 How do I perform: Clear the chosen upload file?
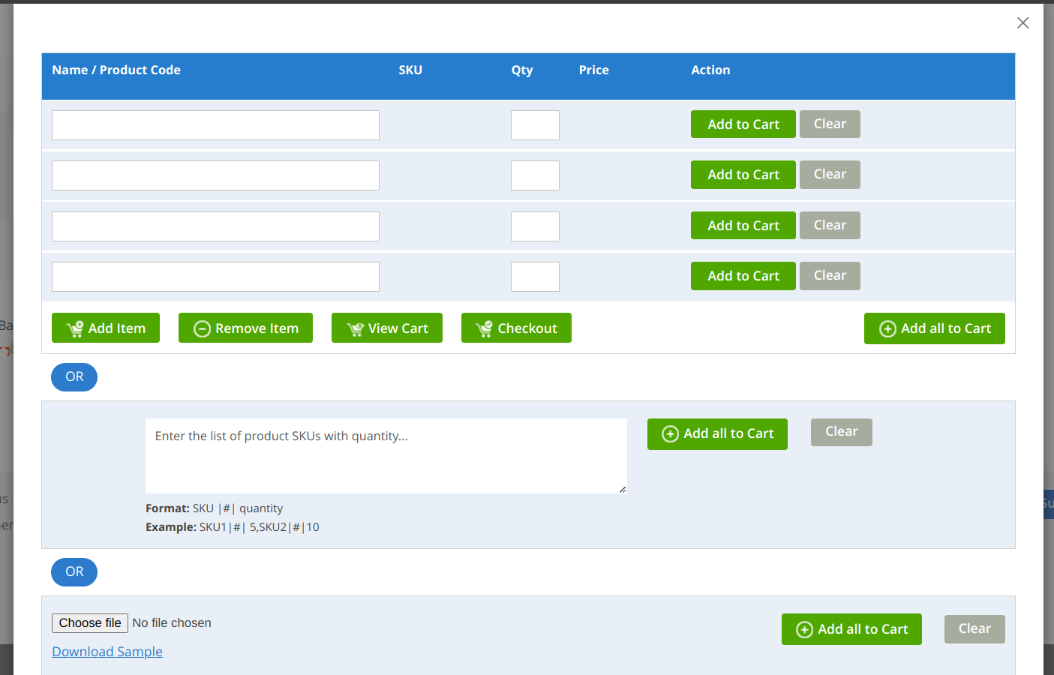(974, 629)
